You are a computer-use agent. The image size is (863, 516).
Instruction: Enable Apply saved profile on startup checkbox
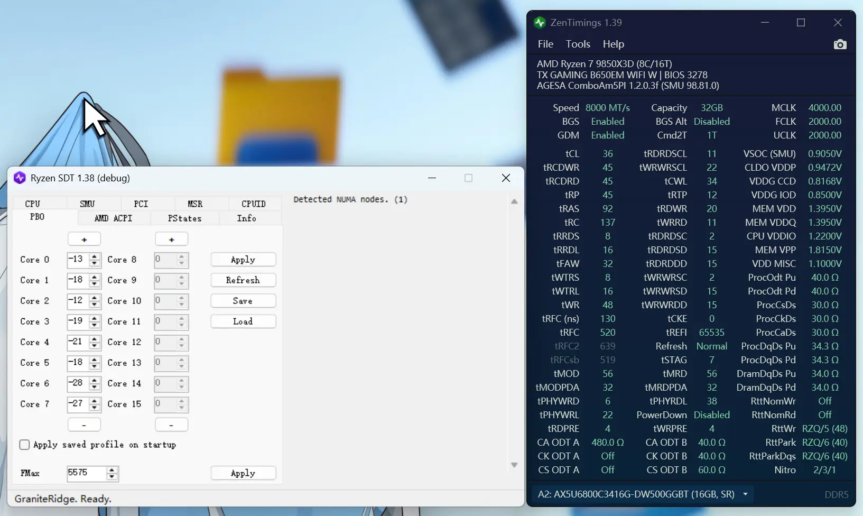click(x=24, y=445)
